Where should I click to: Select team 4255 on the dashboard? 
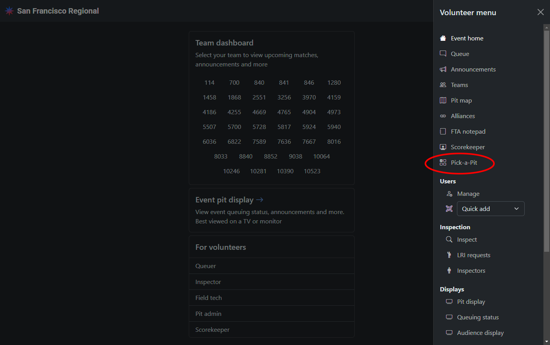pyautogui.click(x=234, y=112)
